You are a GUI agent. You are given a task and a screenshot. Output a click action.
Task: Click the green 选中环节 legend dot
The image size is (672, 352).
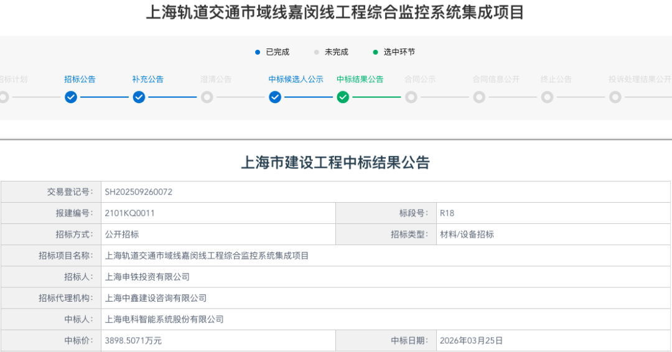tap(375, 52)
